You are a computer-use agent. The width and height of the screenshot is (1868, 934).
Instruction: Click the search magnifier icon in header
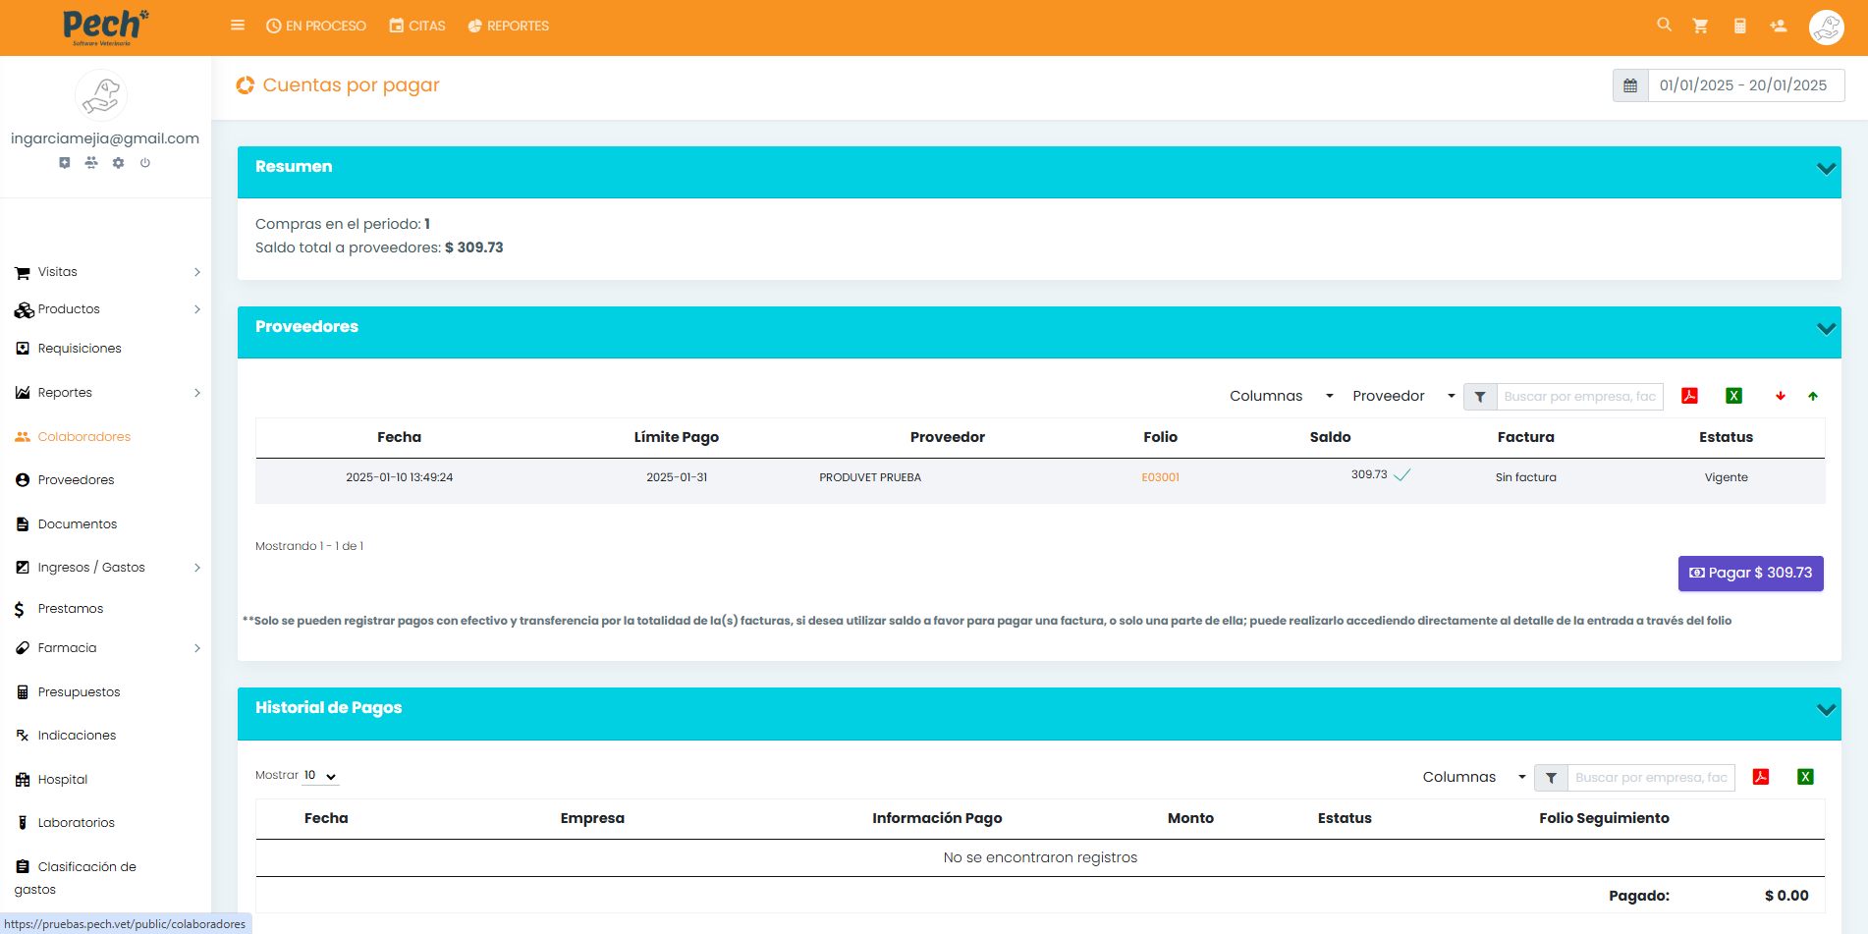(1664, 25)
